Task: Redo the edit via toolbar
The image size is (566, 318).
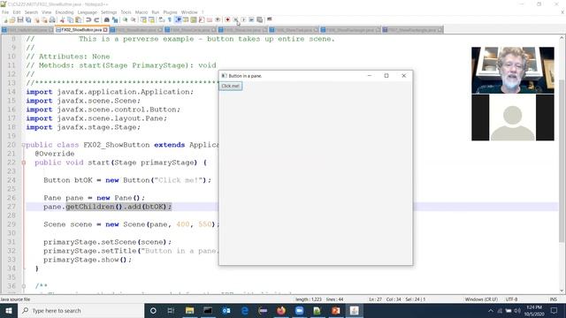Action: point(96,19)
